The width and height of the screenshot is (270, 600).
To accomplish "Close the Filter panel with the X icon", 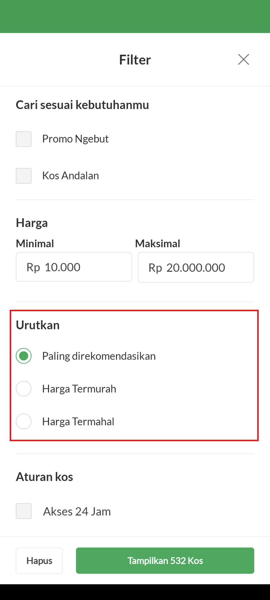I will coord(243,59).
